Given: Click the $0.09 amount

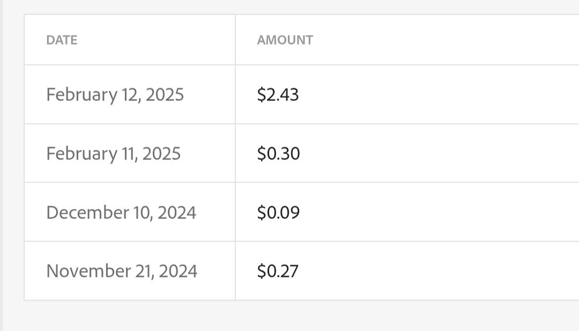Looking at the screenshot, I should click(278, 212).
